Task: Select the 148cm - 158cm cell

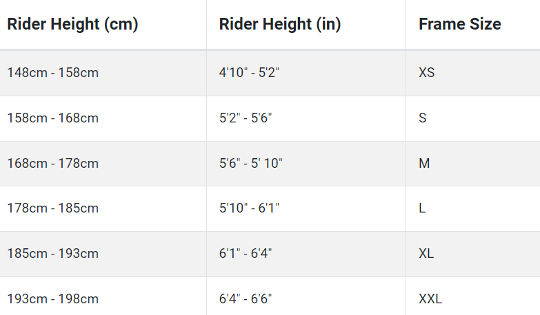Action: 103,73
